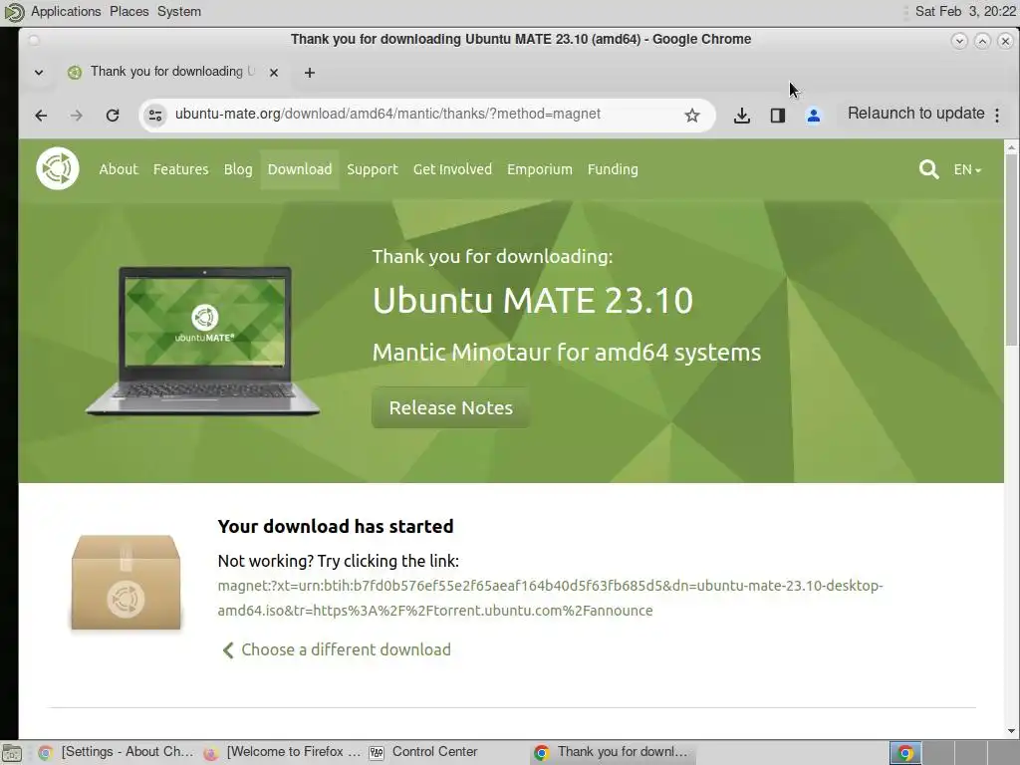The height and width of the screenshot is (765, 1020).
Task: Open the Applications menu in top panel
Action: point(66,11)
